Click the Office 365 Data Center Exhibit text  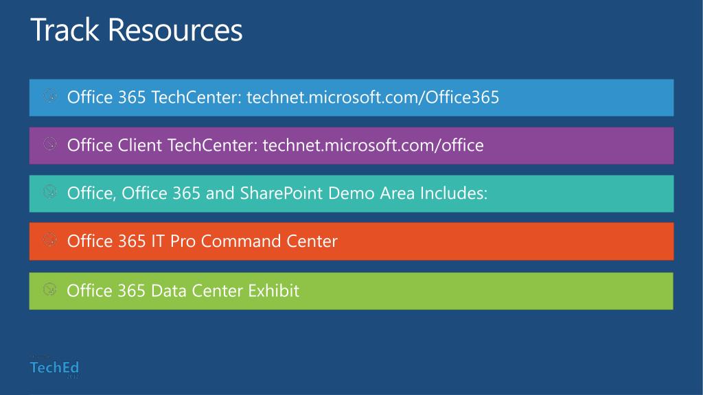pos(183,291)
